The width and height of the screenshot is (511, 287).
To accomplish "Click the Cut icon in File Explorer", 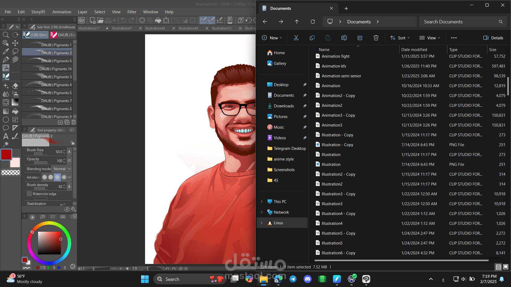I will click(x=296, y=38).
